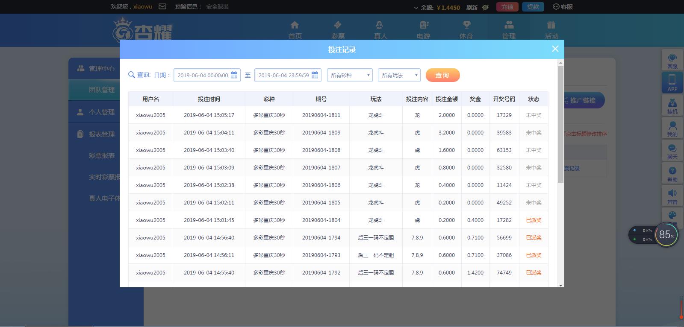Click bet time 2019-06-04 15:04:11

pos(209,133)
